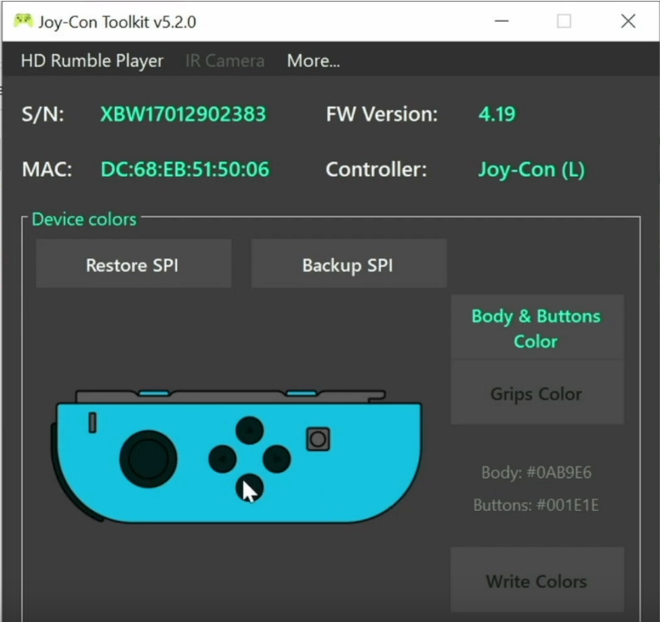Click the D-pad up button graphic
Viewport: 660px width, 622px height.
[x=250, y=431]
